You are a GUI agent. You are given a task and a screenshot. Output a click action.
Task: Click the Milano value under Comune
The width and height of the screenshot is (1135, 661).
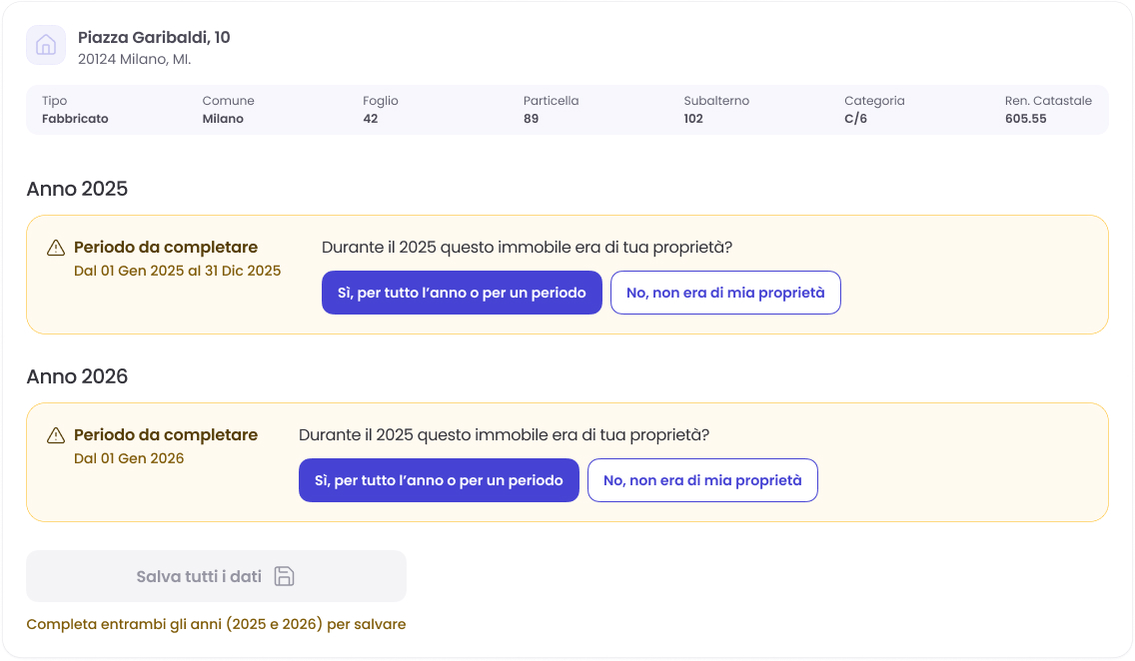click(x=223, y=119)
